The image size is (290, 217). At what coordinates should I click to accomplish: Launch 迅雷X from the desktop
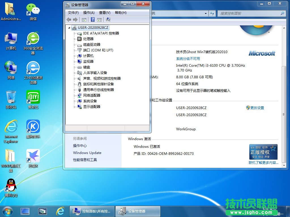tap(33, 155)
